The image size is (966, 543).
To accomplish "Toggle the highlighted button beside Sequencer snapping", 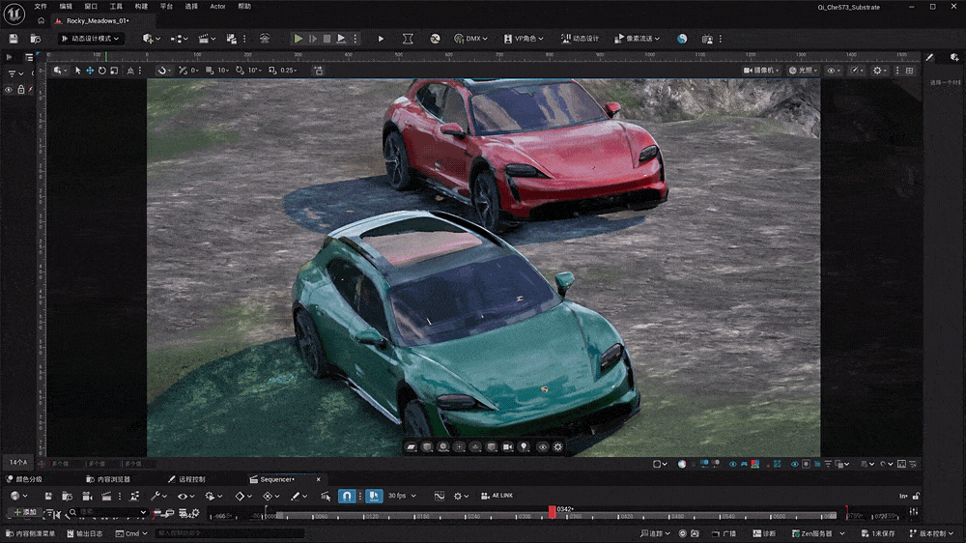I will [x=373, y=496].
